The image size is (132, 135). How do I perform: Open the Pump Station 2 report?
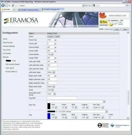click(x=11, y=72)
